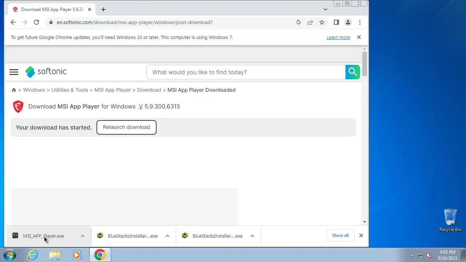This screenshot has width=466, height=262.
Task: Open first BlueStacksInstaller download item
Action: pos(127,236)
